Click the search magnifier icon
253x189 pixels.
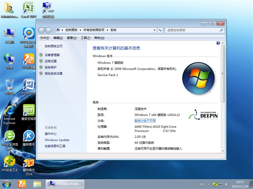221,30
